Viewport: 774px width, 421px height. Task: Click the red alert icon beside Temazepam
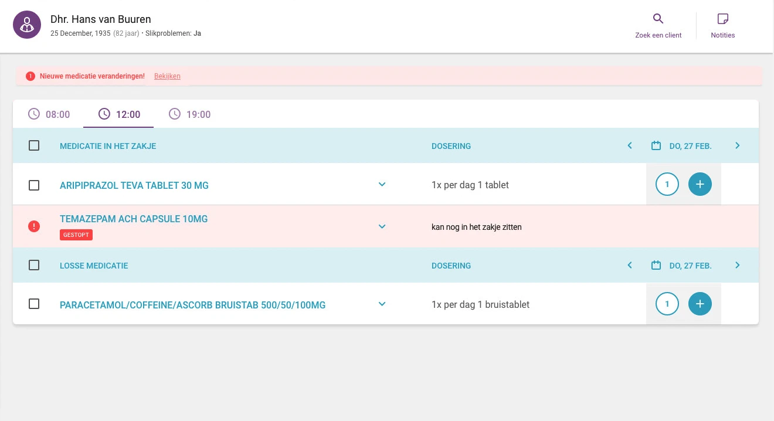pyautogui.click(x=34, y=226)
